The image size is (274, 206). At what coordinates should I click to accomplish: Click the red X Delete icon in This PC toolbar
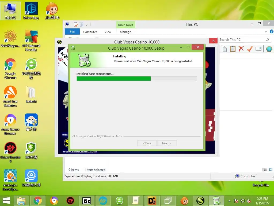click(x=241, y=49)
